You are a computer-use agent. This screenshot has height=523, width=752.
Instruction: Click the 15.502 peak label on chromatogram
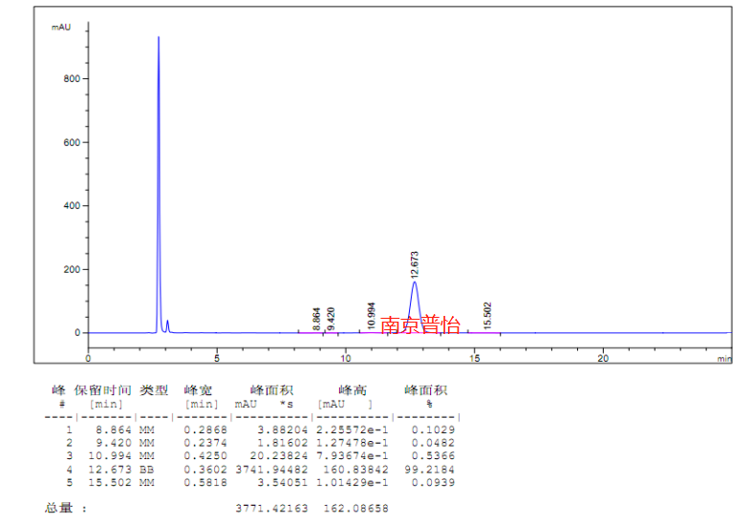tap(487, 314)
